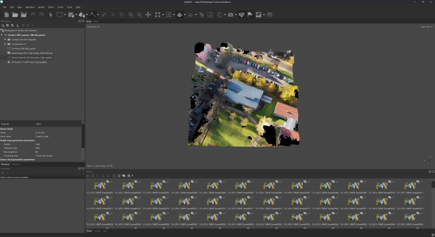Click Processing time value 1 hours 44 minutes
Image resolution: width=435 pixels, height=237 pixels.
click(x=44, y=156)
